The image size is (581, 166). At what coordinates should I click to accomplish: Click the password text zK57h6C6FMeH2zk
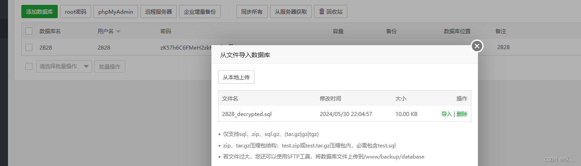coord(186,47)
